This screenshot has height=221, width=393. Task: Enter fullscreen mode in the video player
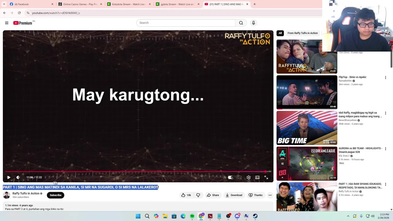(266, 177)
